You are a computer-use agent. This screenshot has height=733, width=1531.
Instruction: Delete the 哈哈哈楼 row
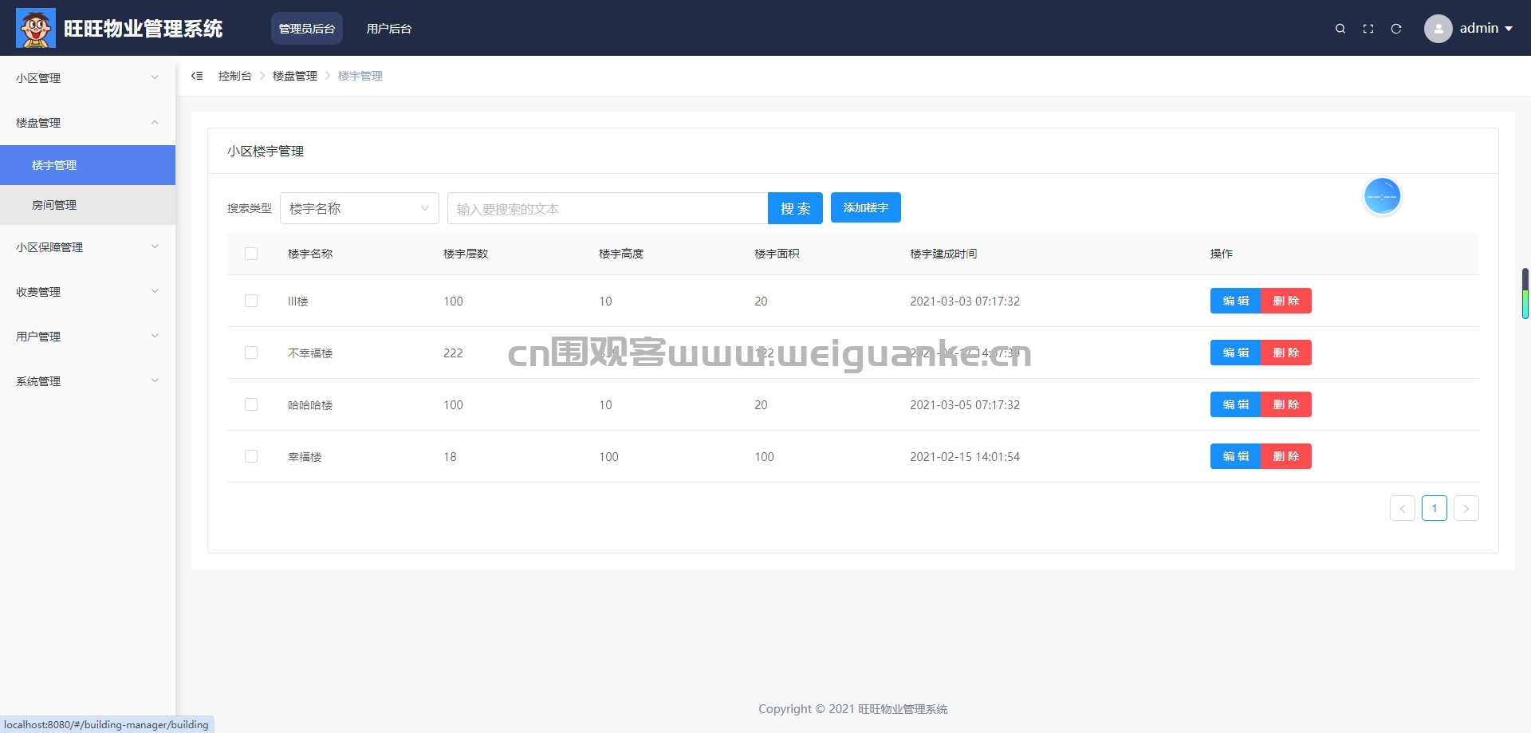click(x=1286, y=404)
